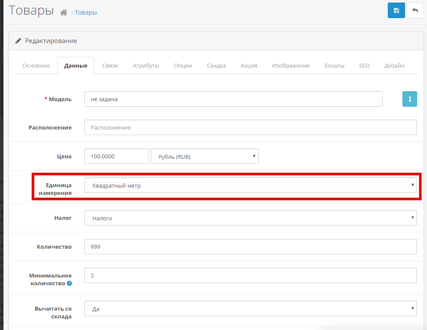The width and height of the screenshot is (427, 330).
Task: Click the blue up-down arrows button beside Модель
Action: (x=409, y=99)
